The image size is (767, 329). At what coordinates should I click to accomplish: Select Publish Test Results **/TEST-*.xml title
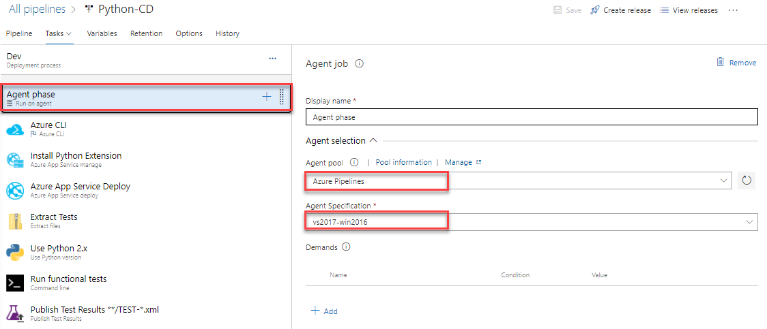click(x=94, y=309)
